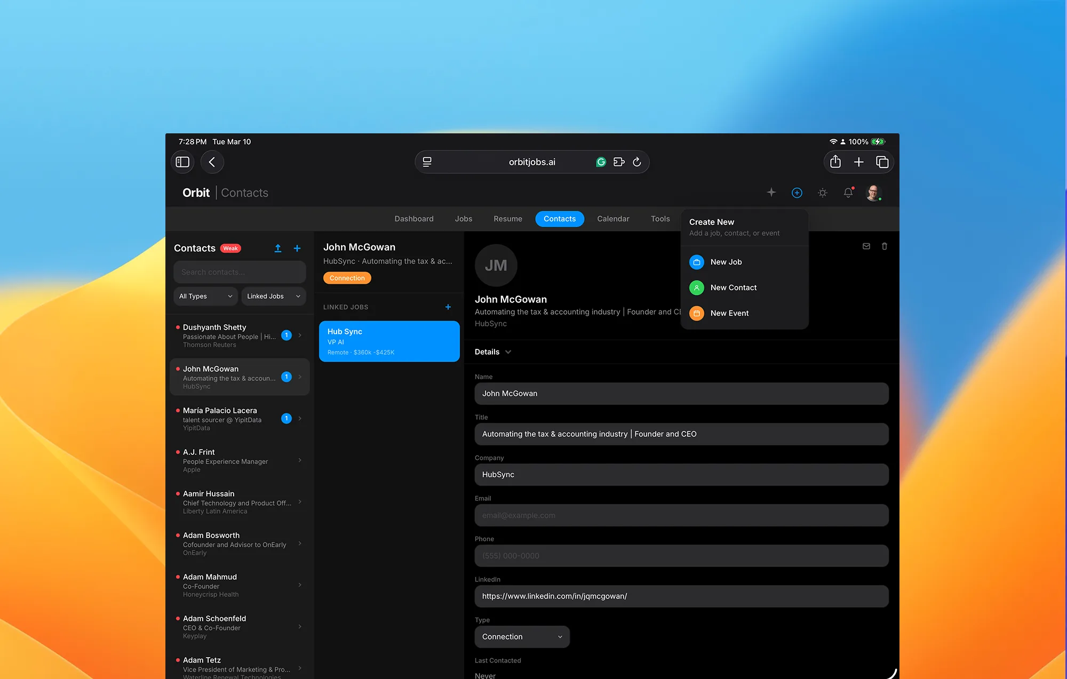The width and height of the screenshot is (1067, 679).
Task: Click the Grammarly icon in the address bar
Action: [x=601, y=162]
